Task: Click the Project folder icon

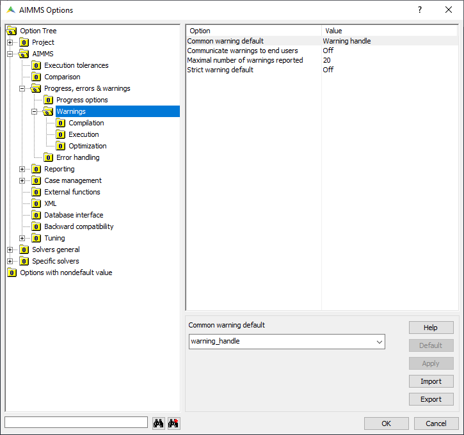Action: (x=24, y=42)
